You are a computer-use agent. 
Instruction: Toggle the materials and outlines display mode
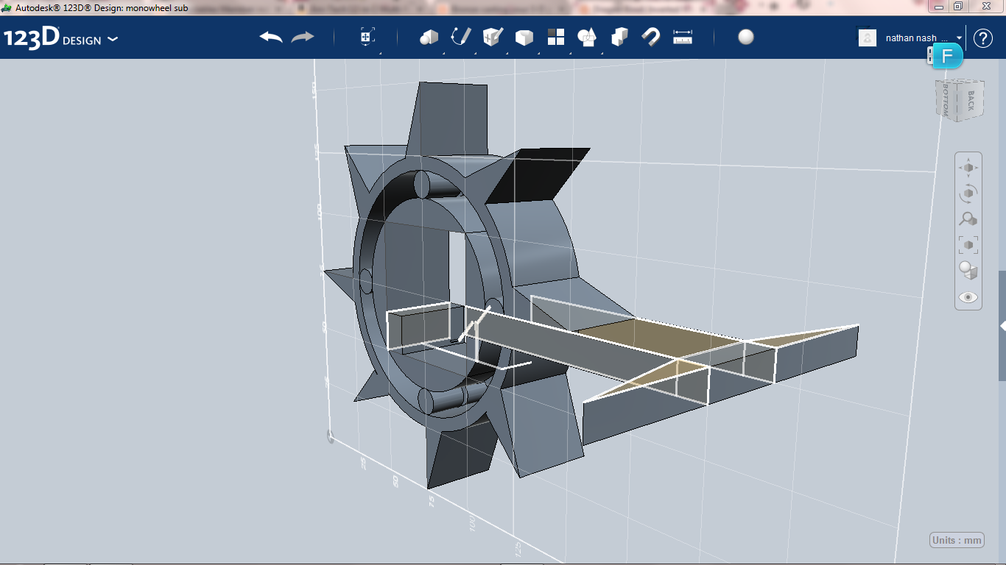point(968,270)
